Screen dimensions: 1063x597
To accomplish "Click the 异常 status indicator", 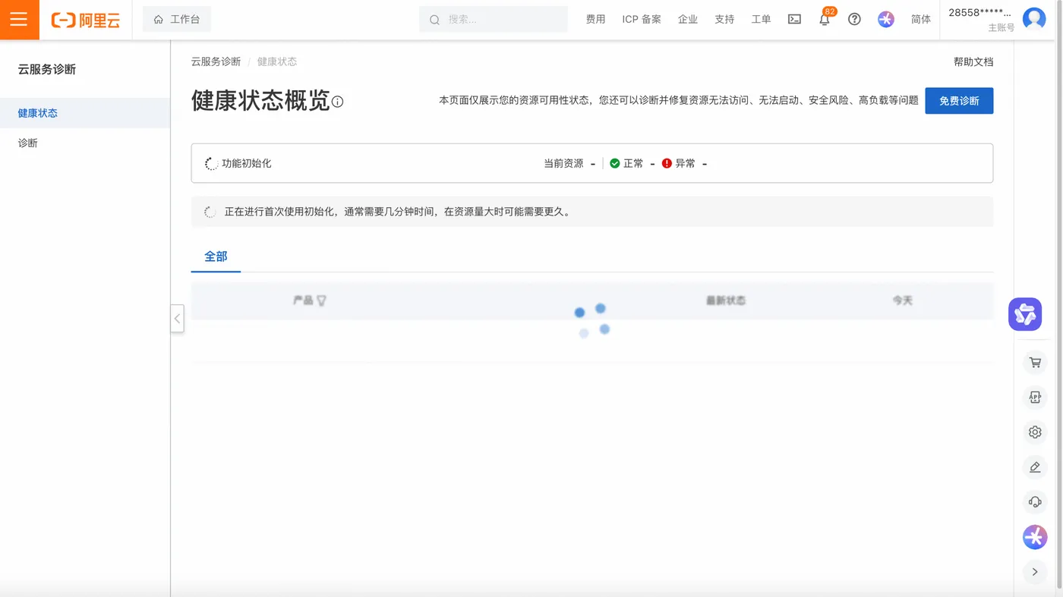I will tap(679, 163).
